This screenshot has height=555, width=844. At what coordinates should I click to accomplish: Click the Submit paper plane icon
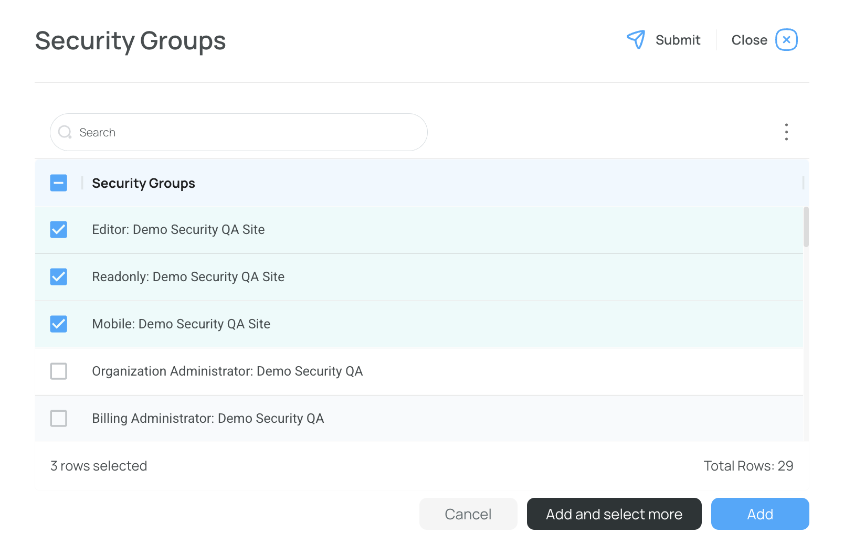tap(636, 40)
